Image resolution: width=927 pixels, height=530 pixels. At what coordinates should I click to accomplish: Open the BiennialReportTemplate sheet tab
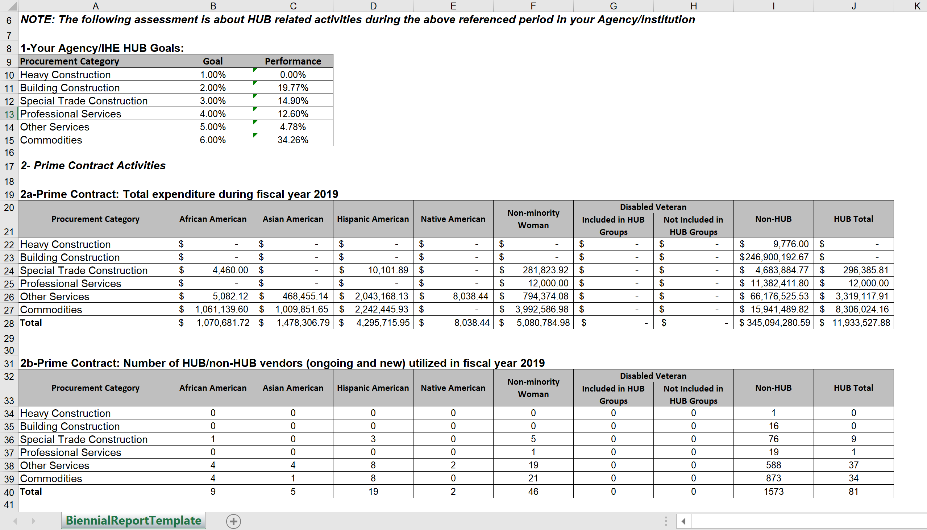pyautogui.click(x=133, y=521)
